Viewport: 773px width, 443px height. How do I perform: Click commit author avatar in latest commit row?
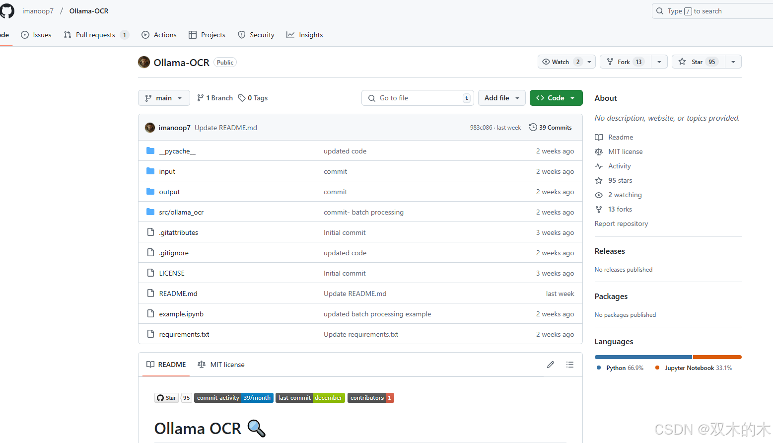(x=150, y=128)
